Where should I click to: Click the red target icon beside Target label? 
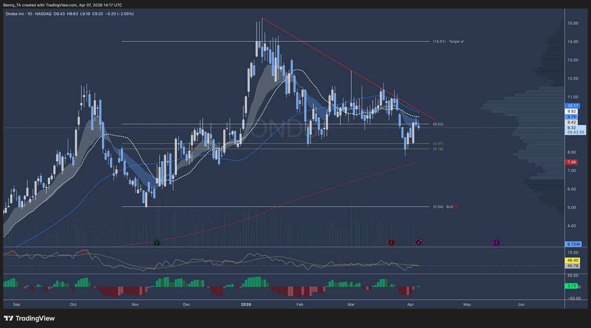pos(462,41)
